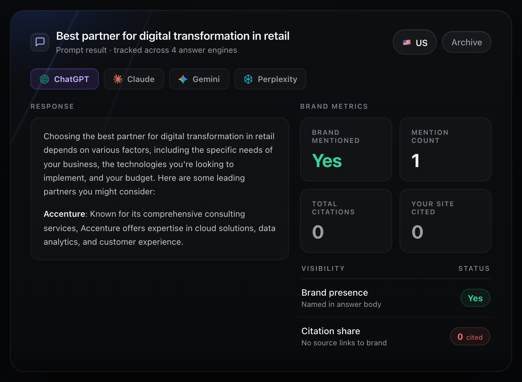Screen dimensions: 522x382
Task: Switch to the Claude tab
Action: pos(134,79)
